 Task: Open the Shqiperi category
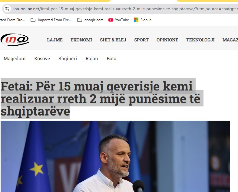point(68,58)
